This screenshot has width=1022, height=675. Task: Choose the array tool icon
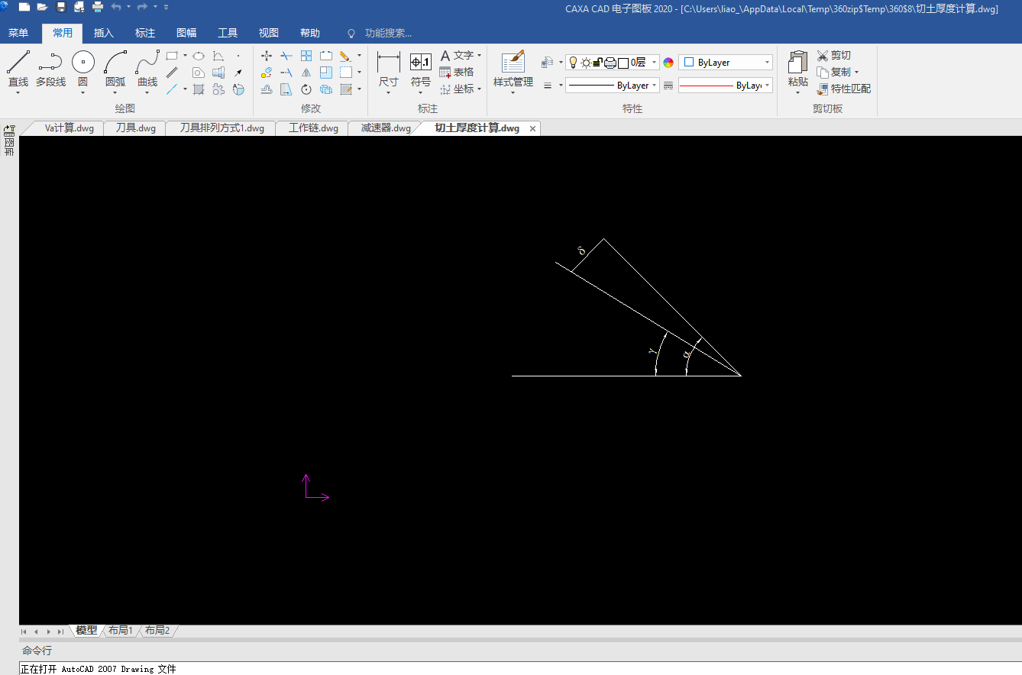click(x=306, y=56)
